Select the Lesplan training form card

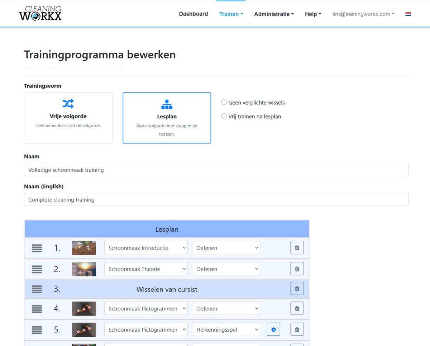pyautogui.click(x=167, y=118)
